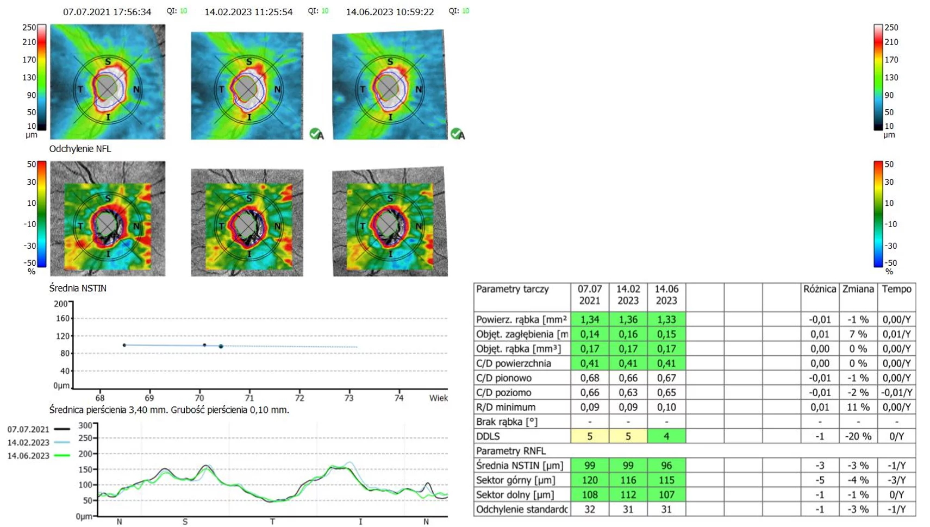Click the left thickness color scale bar in µm
Screen dimensions: 930x527
[x=41, y=77]
